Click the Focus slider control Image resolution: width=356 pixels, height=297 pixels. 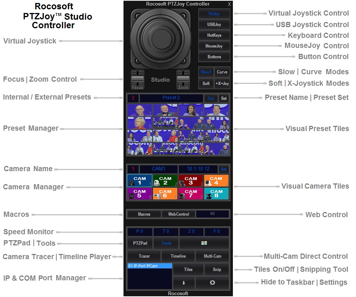(138, 79)
